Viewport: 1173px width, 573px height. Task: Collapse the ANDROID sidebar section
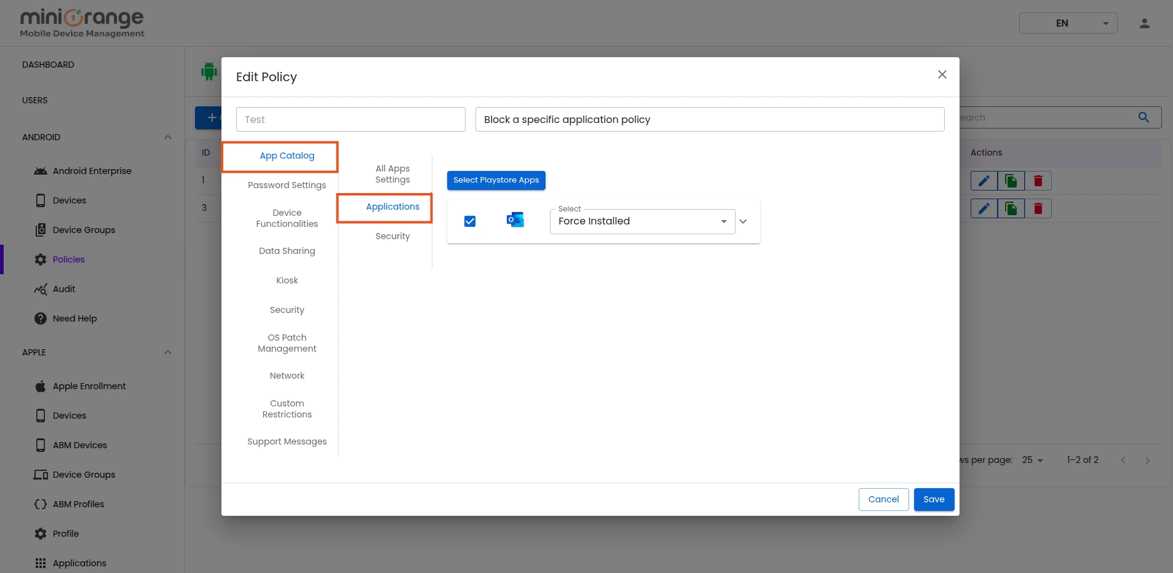pyautogui.click(x=167, y=137)
